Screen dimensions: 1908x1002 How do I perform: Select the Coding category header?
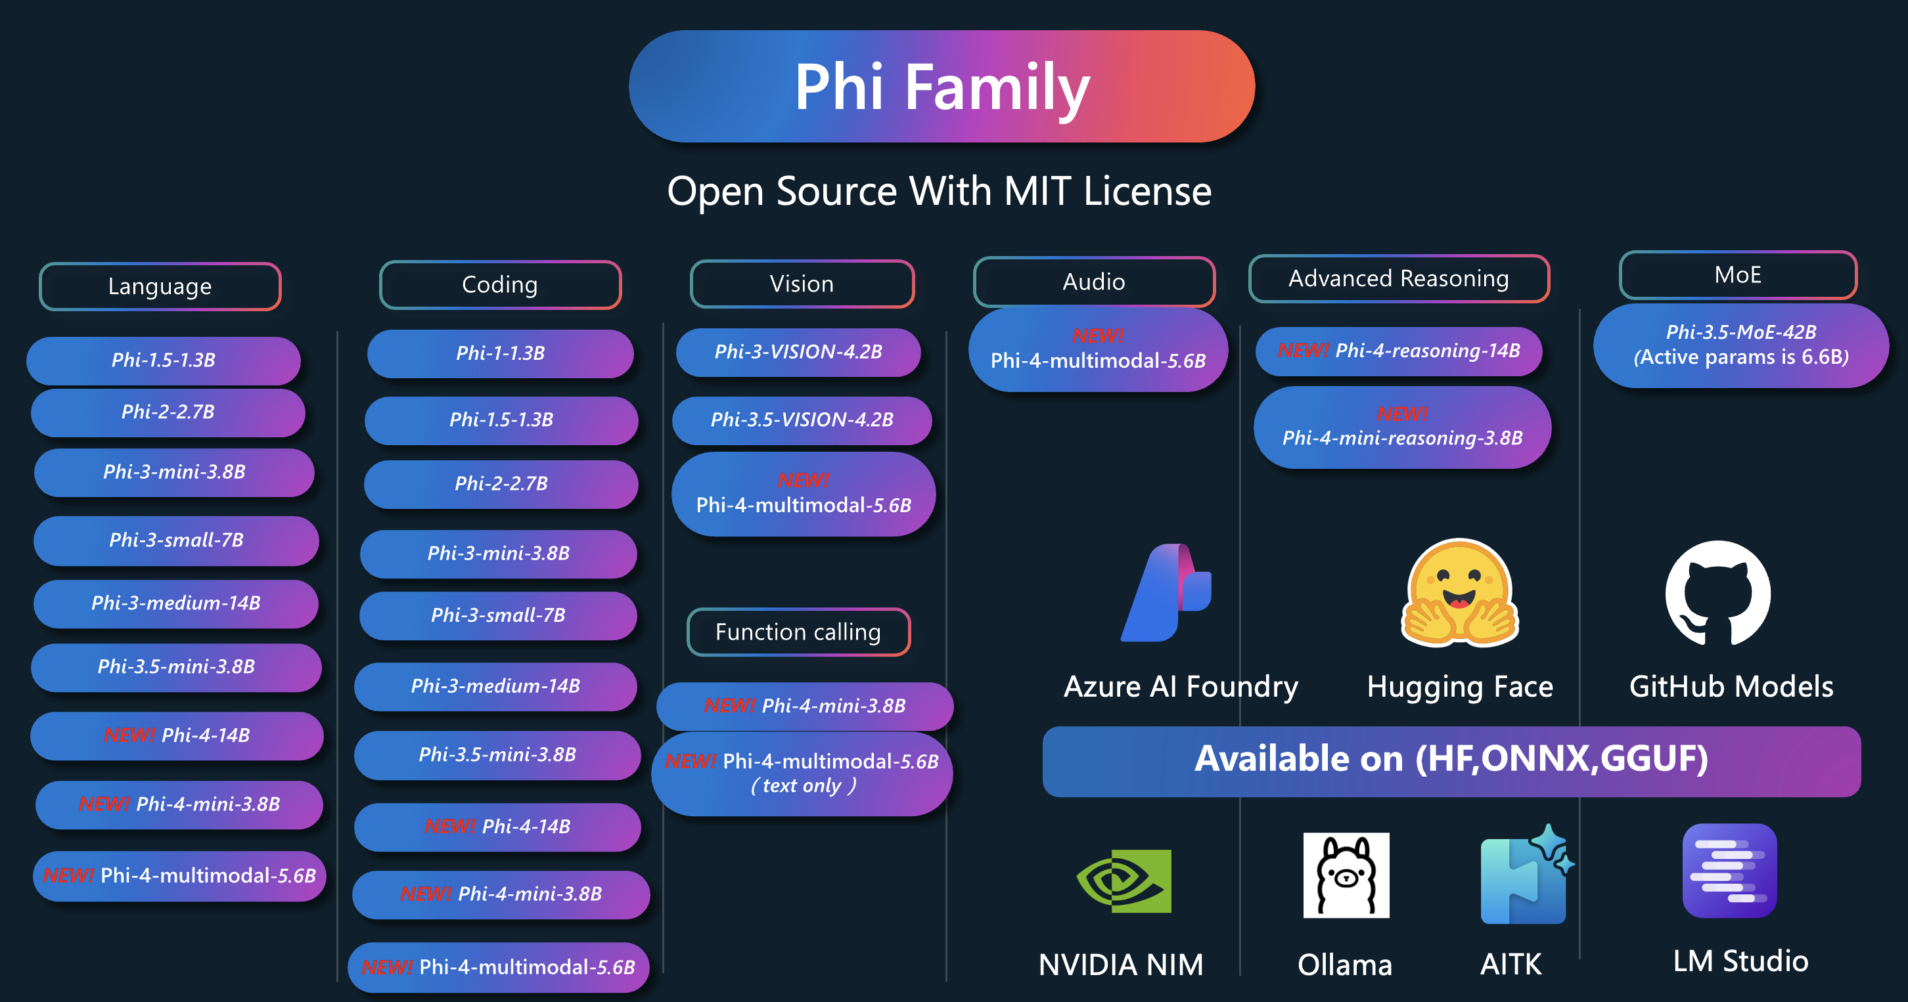(x=500, y=284)
